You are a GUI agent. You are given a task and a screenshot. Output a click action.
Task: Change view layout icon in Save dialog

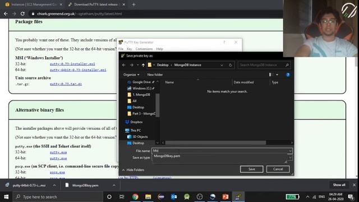point(271,75)
